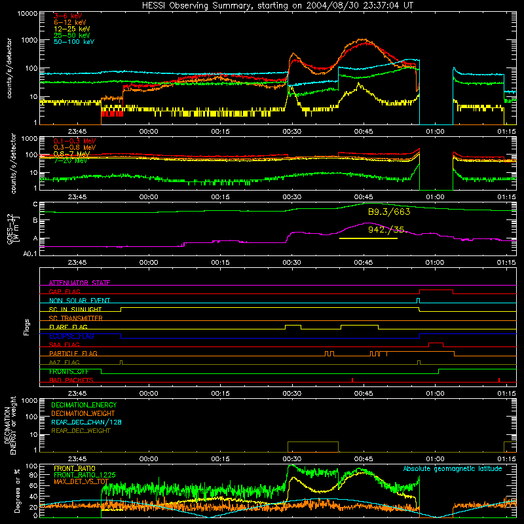This screenshot has width=524, height=524.
Task: Click the A0.1 tick label in GOES panel
Action: click(30, 253)
